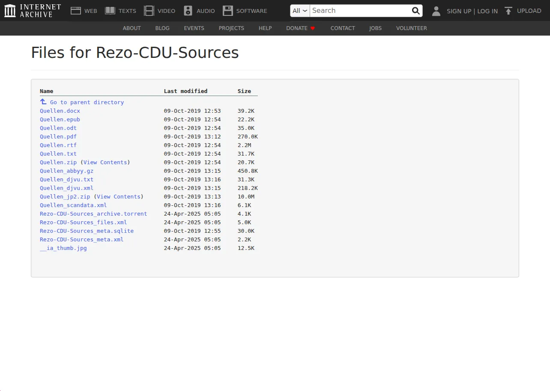
Task: Open the Video film strip icon
Action: (149, 11)
